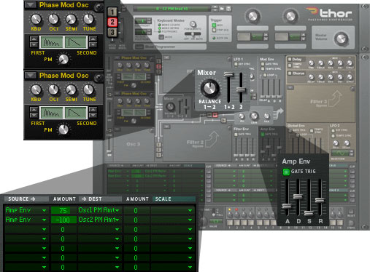
Task: Click the Thor logo
Action: click(x=329, y=14)
